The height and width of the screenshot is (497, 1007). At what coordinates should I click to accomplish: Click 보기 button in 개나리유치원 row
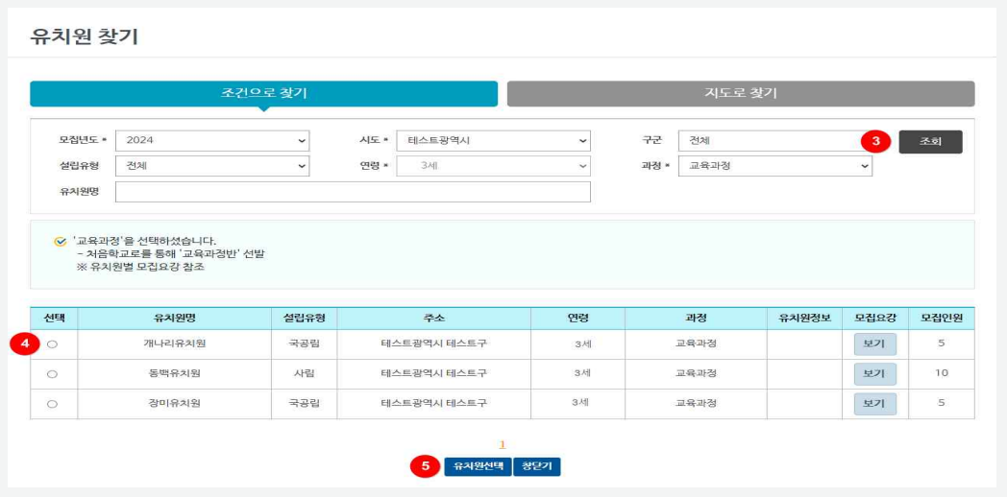coord(874,344)
